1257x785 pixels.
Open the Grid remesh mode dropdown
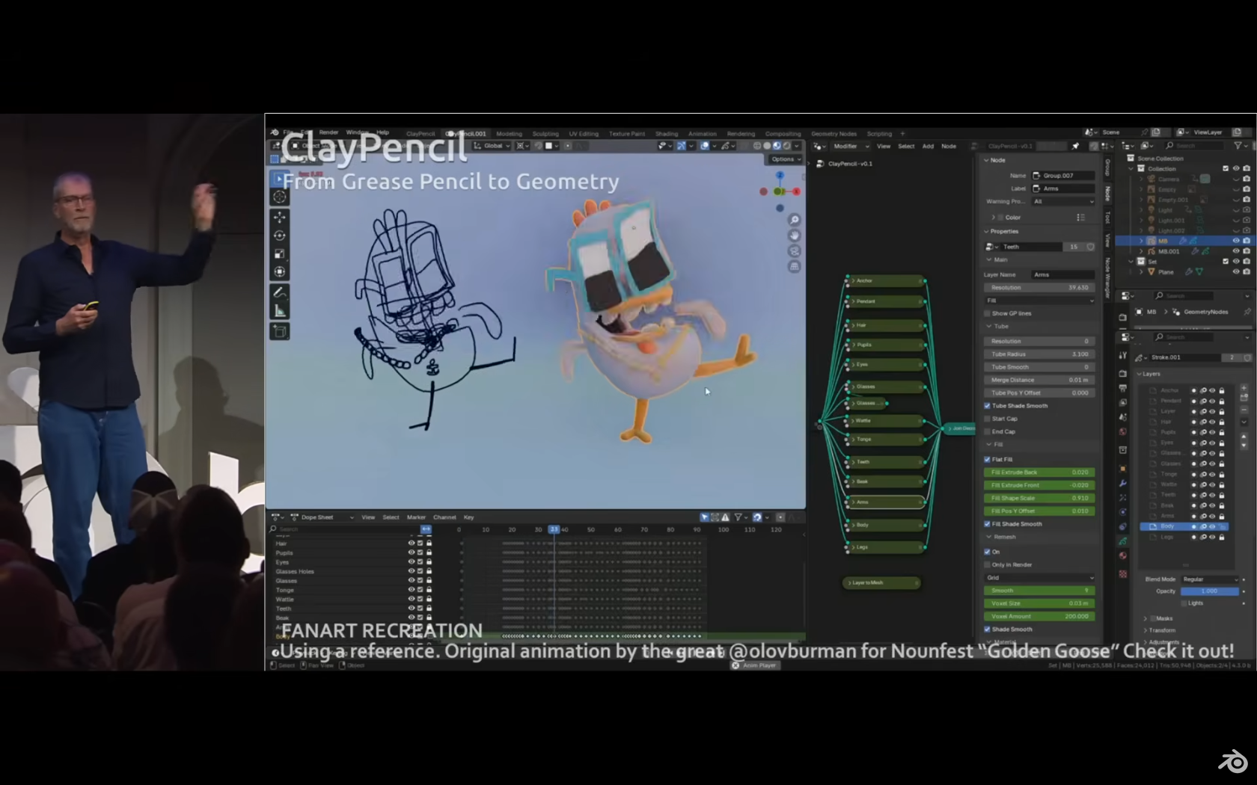(1039, 578)
